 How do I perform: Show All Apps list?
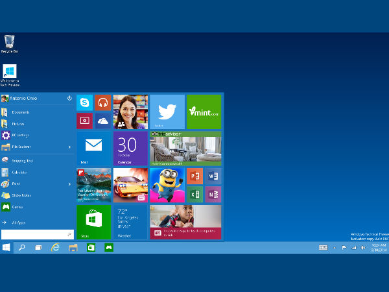click(18, 223)
